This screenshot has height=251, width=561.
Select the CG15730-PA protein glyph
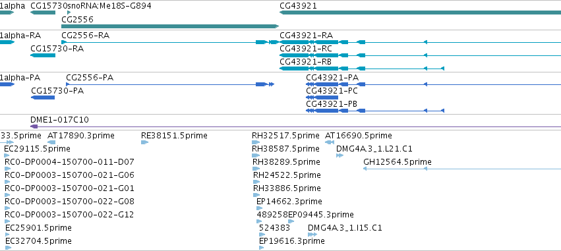coord(43,98)
